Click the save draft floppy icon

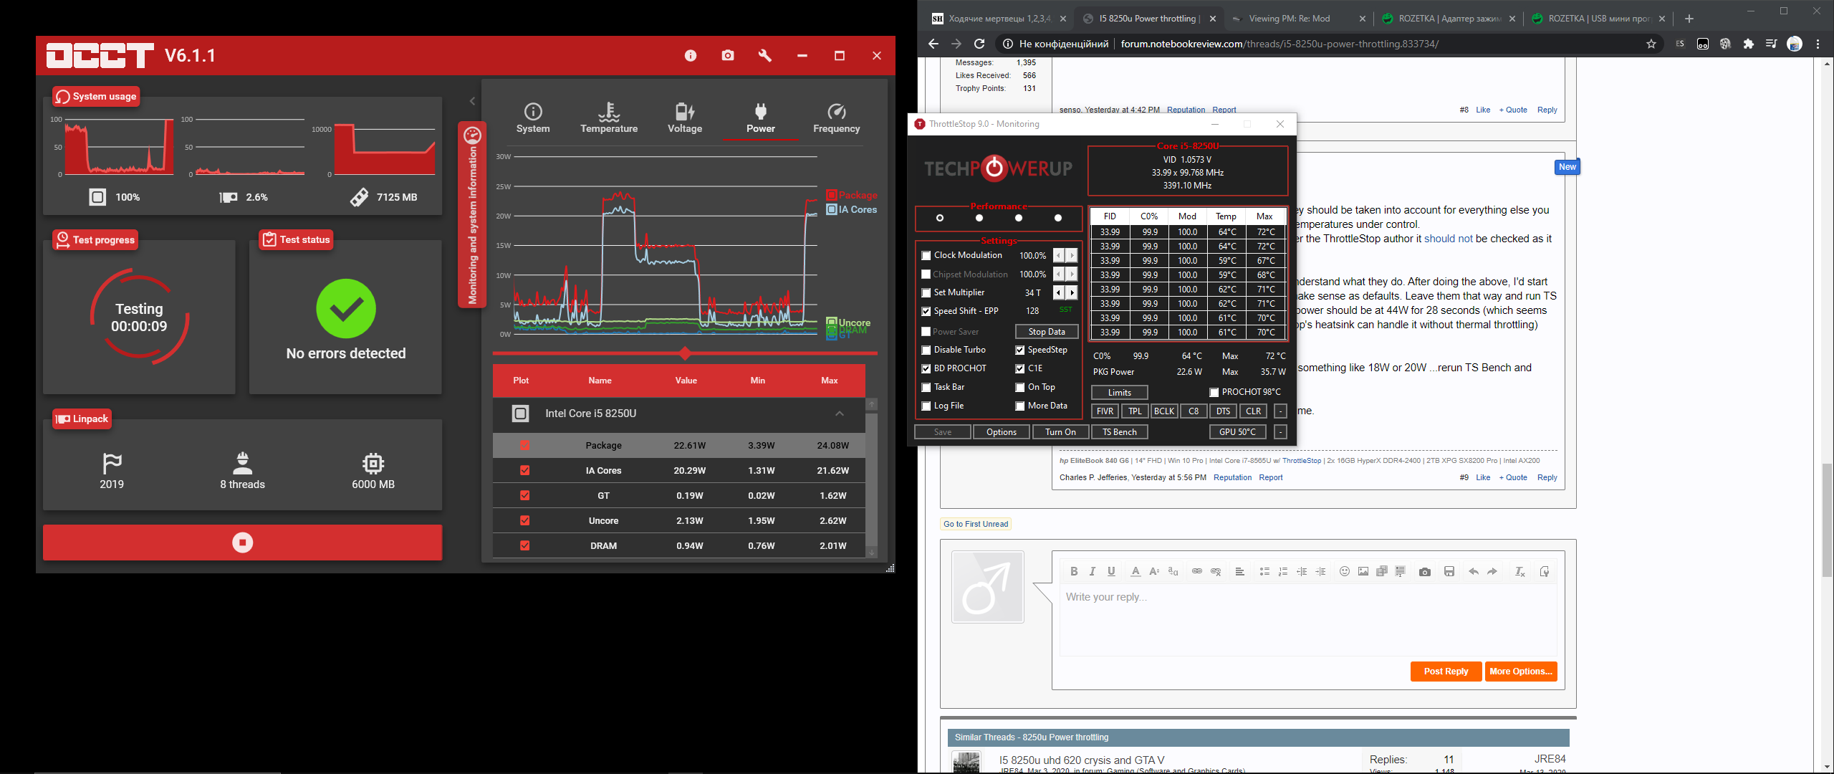[x=1449, y=571]
